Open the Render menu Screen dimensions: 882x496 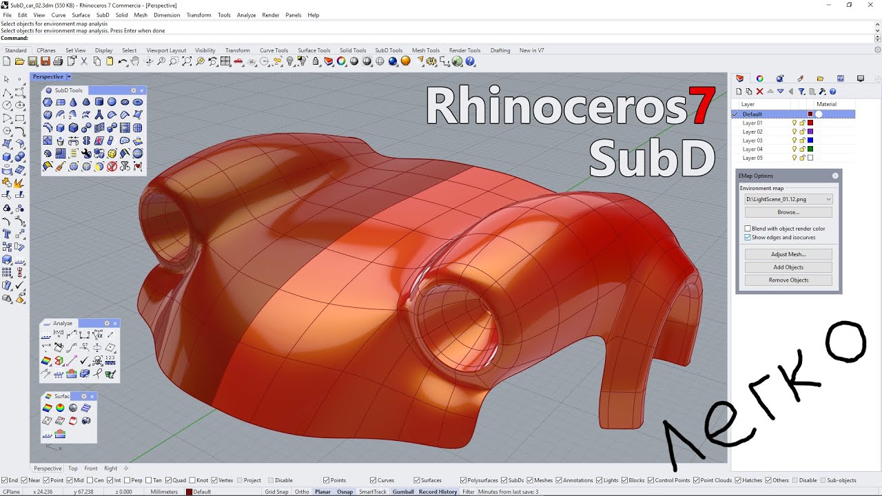(x=271, y=14)
